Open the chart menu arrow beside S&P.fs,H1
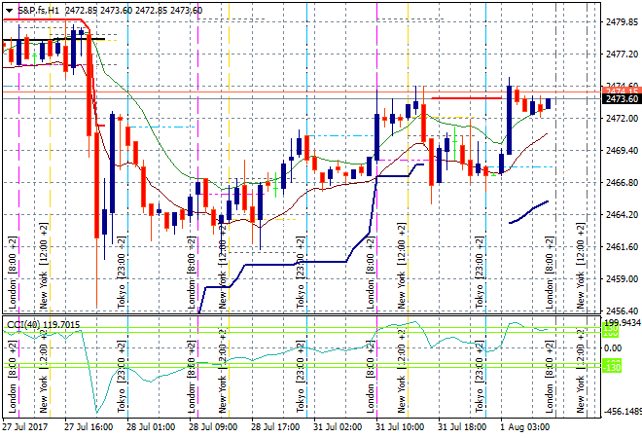The height and width of the screenshot is (438, 642). pyautogui.click(x=9, y=9)
